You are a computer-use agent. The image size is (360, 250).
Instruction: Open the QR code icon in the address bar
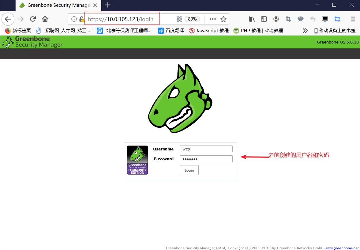tap(179, 19)
